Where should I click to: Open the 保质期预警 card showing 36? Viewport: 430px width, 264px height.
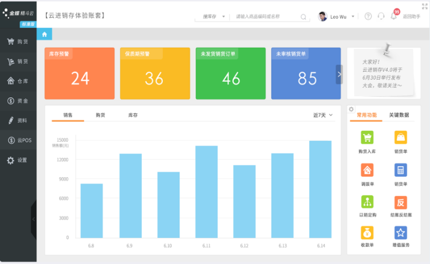point(155,73)
